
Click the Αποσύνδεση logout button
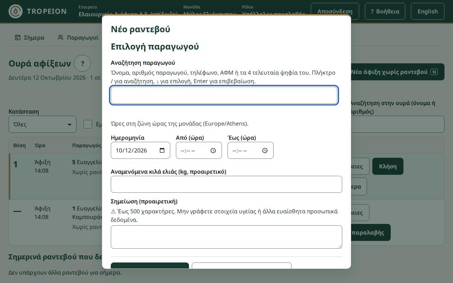pyautogui.click(x=335, y=11)
